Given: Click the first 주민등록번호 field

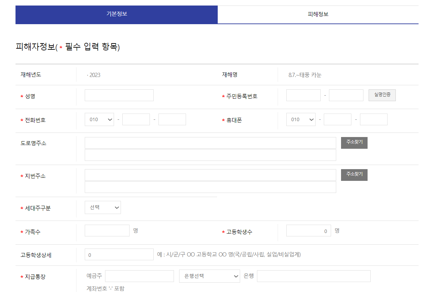Looking at the screenshot, I should pyautogui.click(x=303, y=95).
